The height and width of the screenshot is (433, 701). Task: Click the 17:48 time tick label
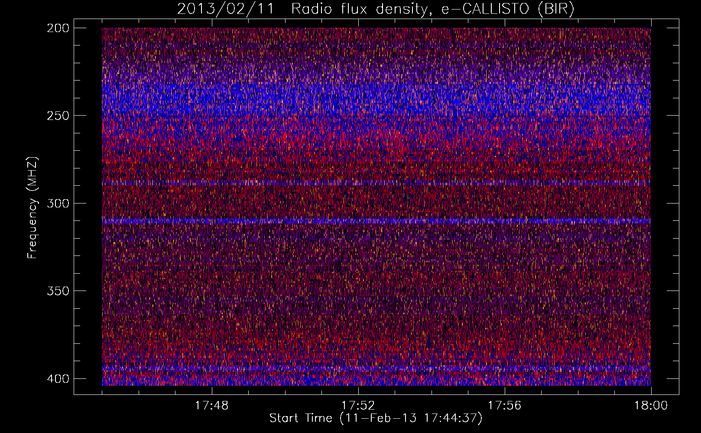(211, 406)
